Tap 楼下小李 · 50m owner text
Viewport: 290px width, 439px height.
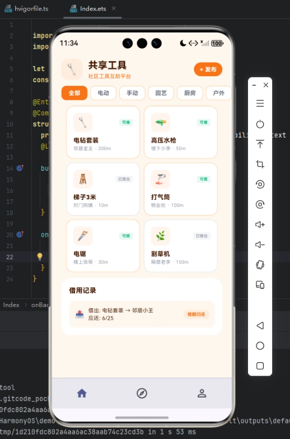(169, 149)
